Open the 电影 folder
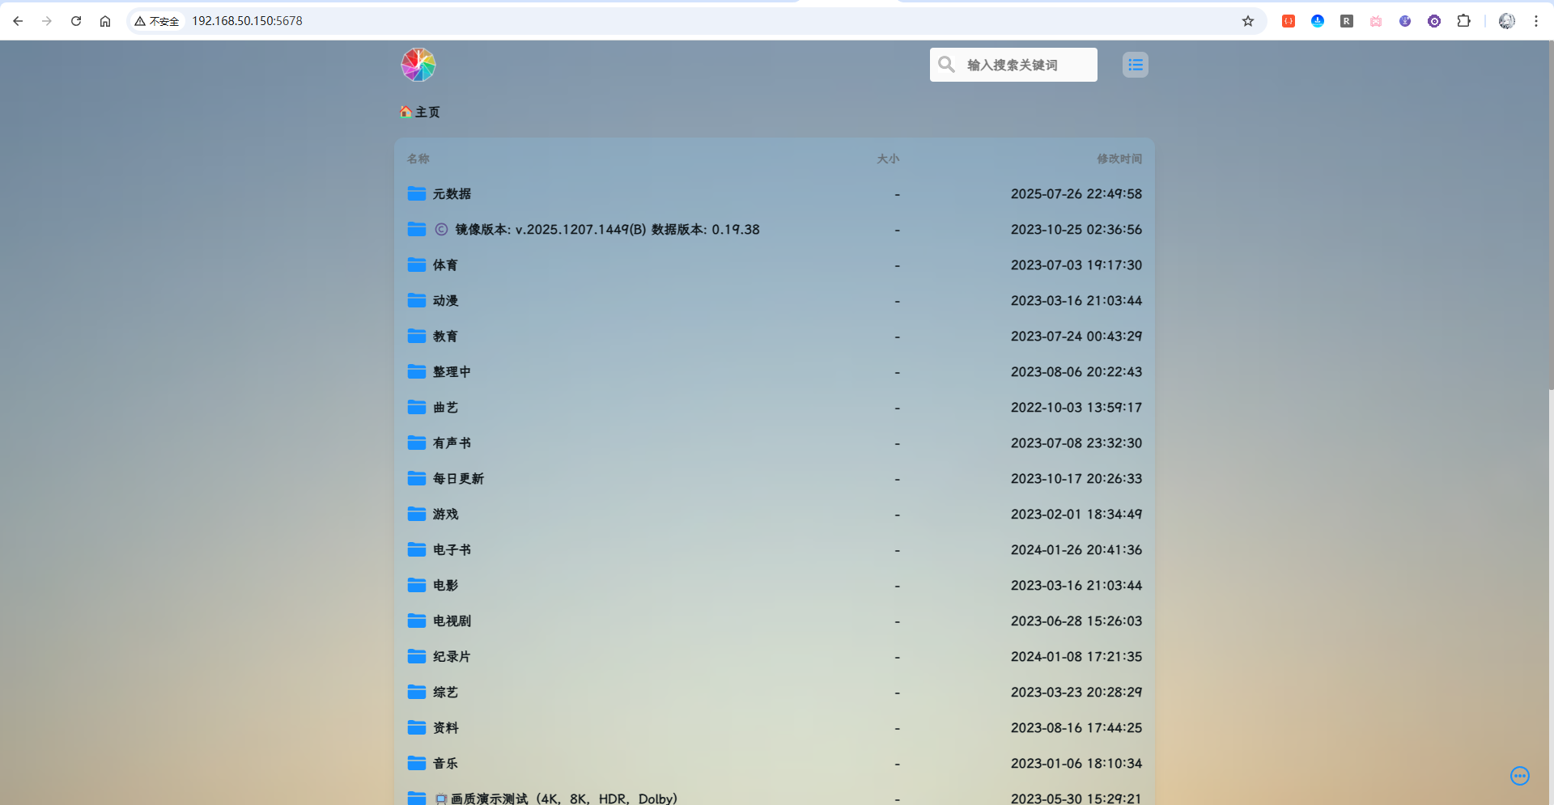This screenshot has width=1554, height=805. click(x=445, y=586)
